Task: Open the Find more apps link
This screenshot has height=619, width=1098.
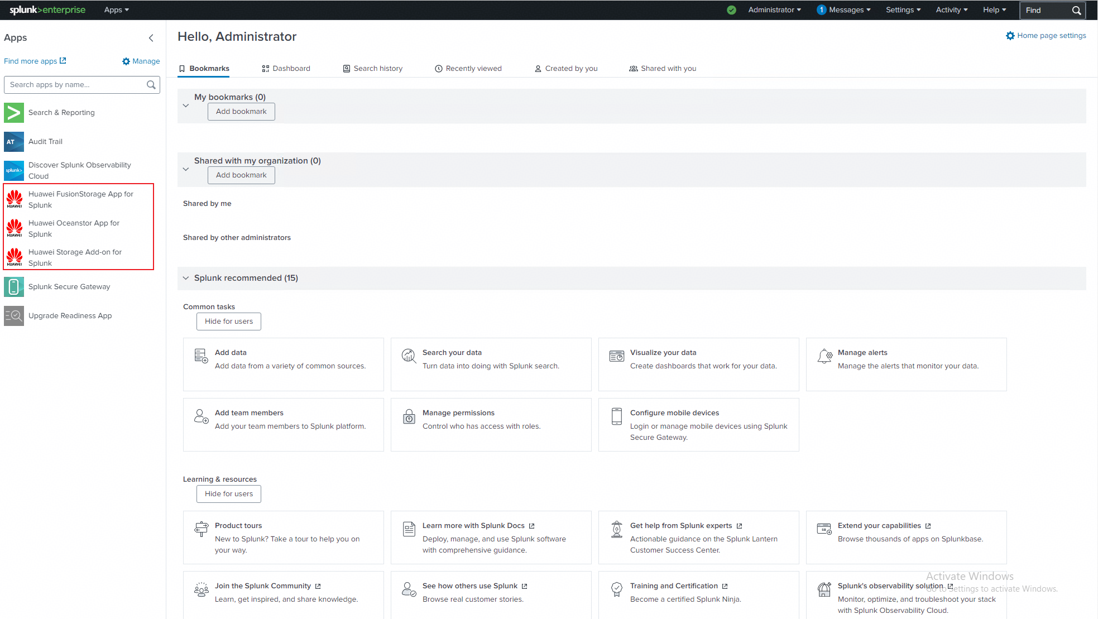Action: [x=35, y=61]
